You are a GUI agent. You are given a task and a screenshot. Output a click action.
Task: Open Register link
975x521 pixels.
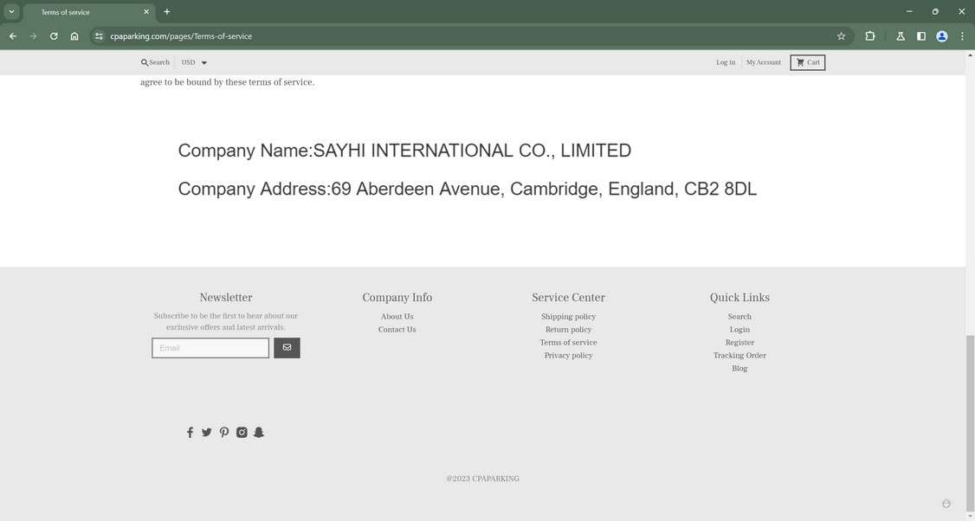coord(739,343)
